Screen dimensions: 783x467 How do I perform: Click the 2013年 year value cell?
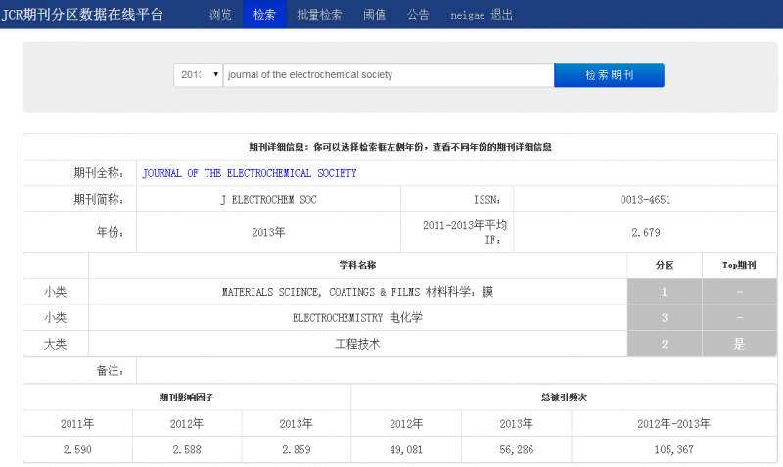(268, 232)
